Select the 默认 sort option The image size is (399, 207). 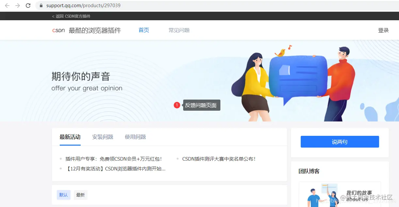click(x=63, y=195)
